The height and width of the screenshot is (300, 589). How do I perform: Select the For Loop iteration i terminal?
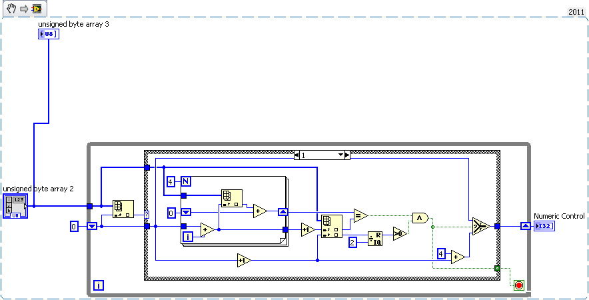pyautogui.click(x=187, y=237)
